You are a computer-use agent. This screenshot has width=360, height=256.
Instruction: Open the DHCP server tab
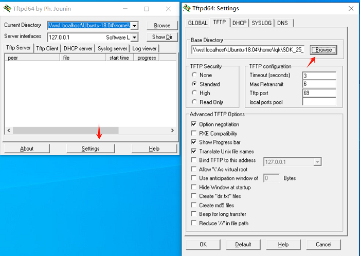(x=78, y=49)
